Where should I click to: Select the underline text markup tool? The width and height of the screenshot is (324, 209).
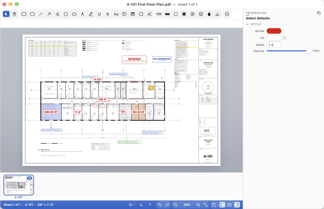(x=99, y=14)
